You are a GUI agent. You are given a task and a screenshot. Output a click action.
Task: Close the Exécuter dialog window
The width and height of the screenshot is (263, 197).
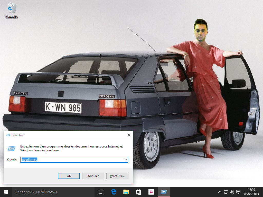point(129,135)
